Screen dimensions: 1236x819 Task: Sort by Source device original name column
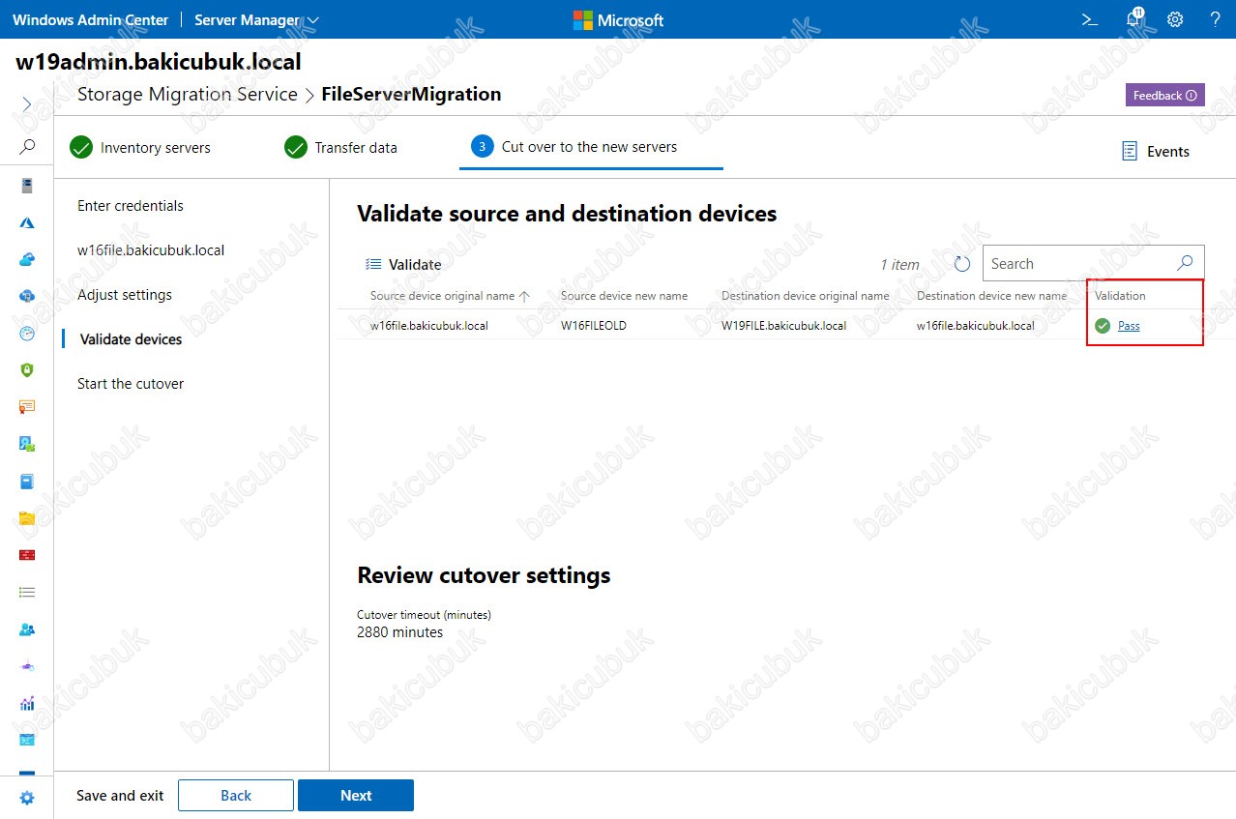click(x=450, y=296)
